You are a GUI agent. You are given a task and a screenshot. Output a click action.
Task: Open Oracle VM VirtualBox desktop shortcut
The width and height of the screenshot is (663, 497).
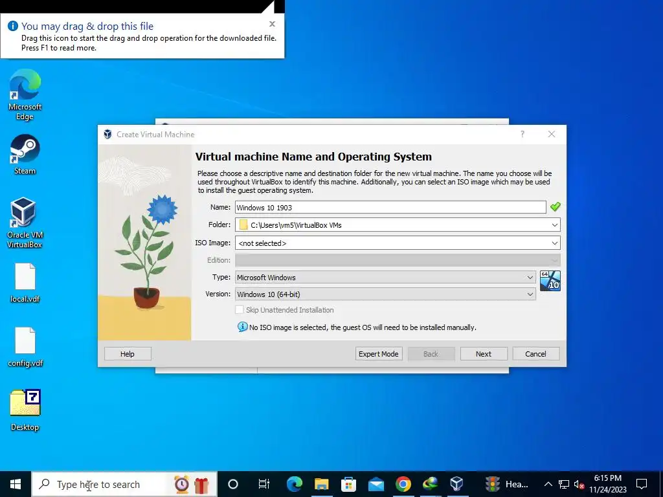25,223
